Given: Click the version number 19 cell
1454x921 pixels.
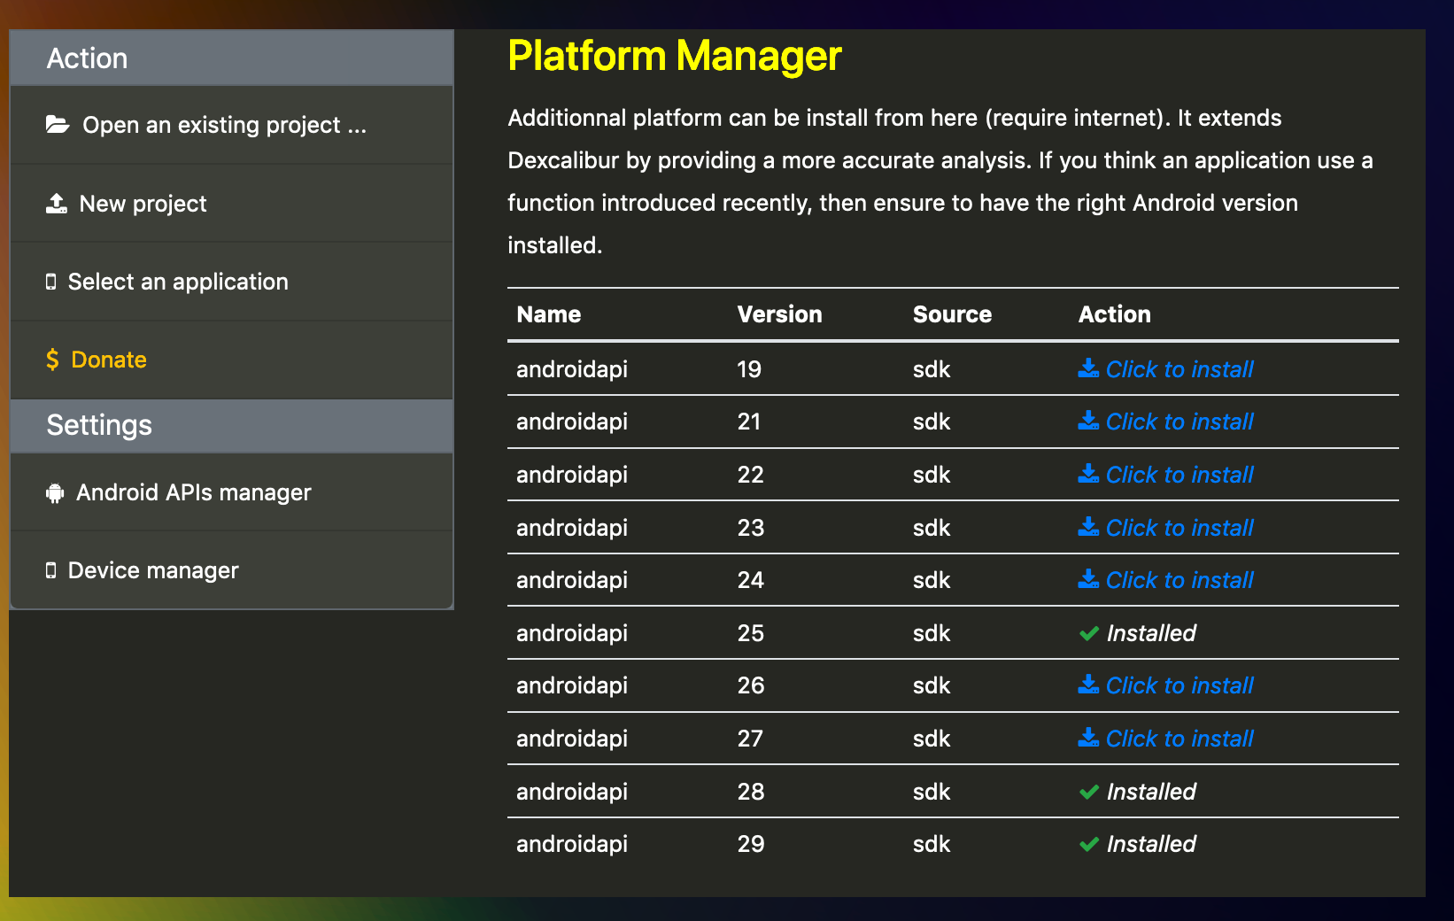Looking at the screenshot, I should pos(749,369).
